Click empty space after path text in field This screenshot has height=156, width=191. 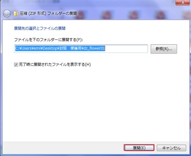tap(126, 49)
